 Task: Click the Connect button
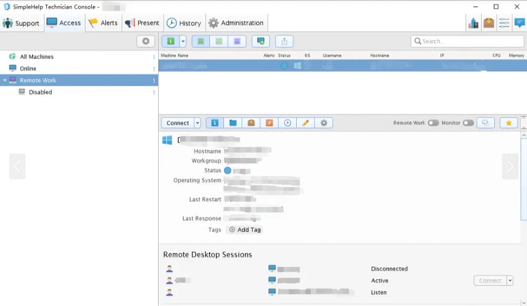coord(178,123)
